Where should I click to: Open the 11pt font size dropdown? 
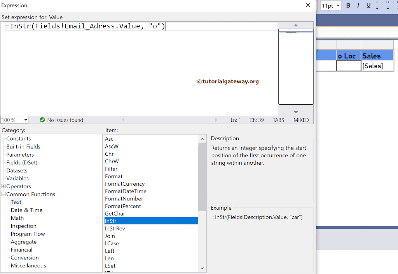(337, 5)
